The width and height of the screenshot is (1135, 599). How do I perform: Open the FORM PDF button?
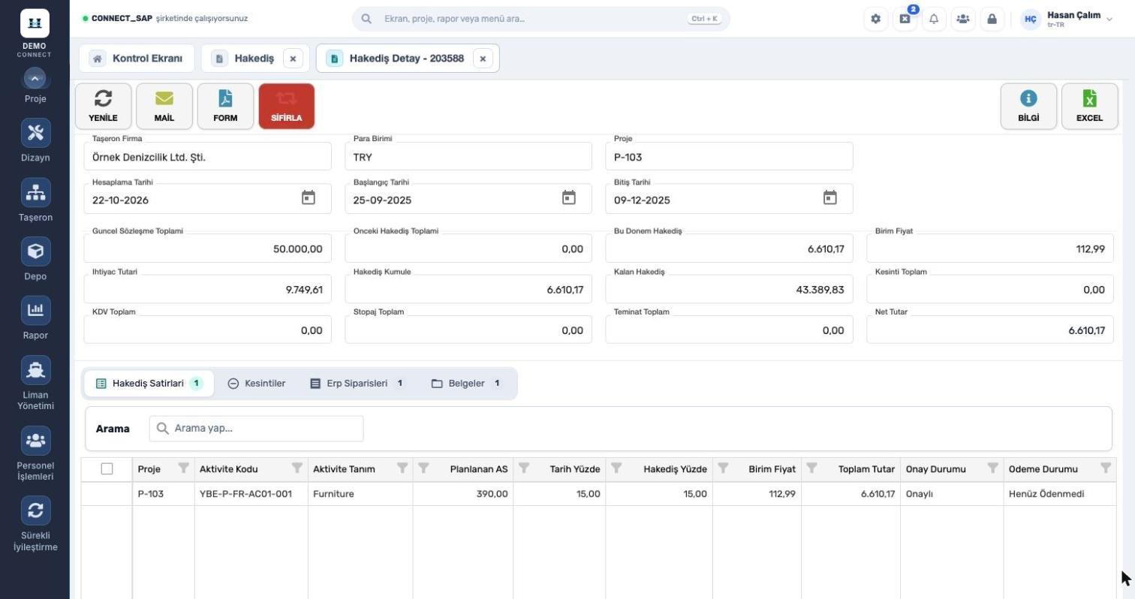click(225, 106)
